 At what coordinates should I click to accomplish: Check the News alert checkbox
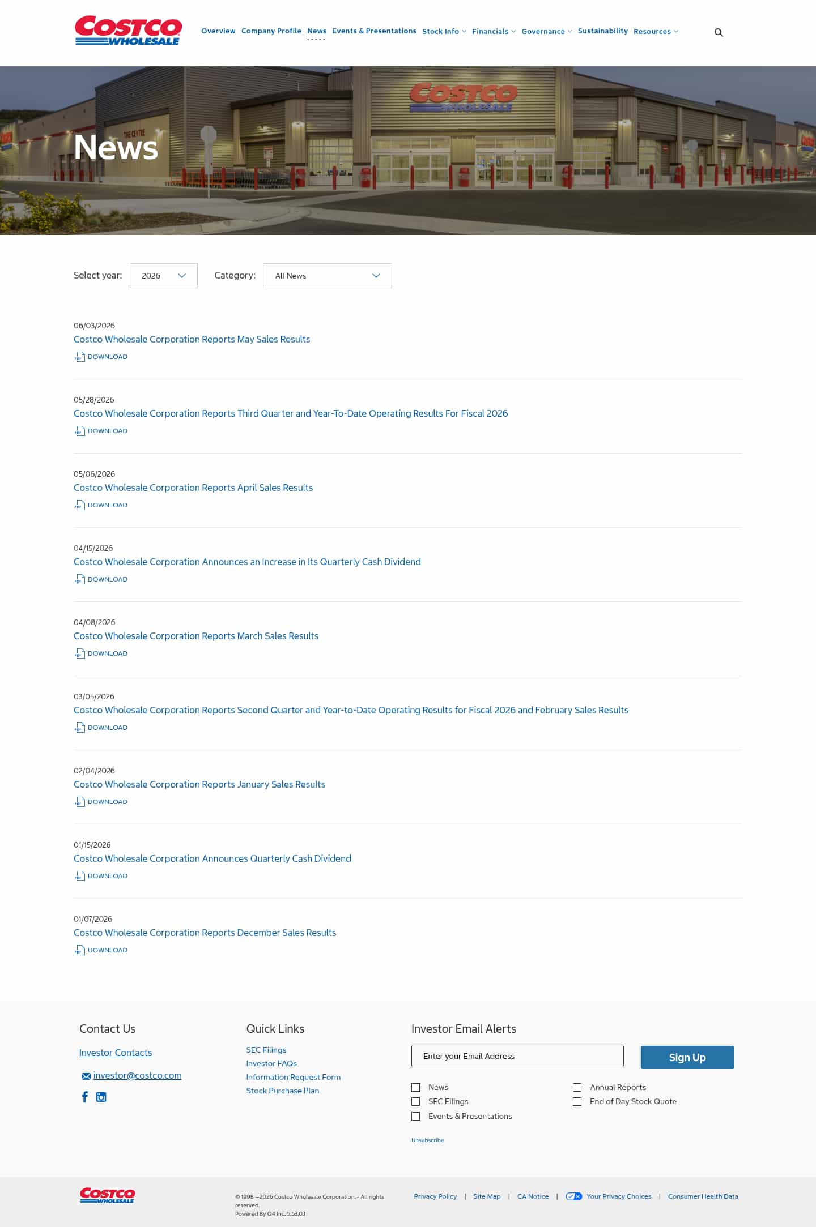tap(416, 1087)
